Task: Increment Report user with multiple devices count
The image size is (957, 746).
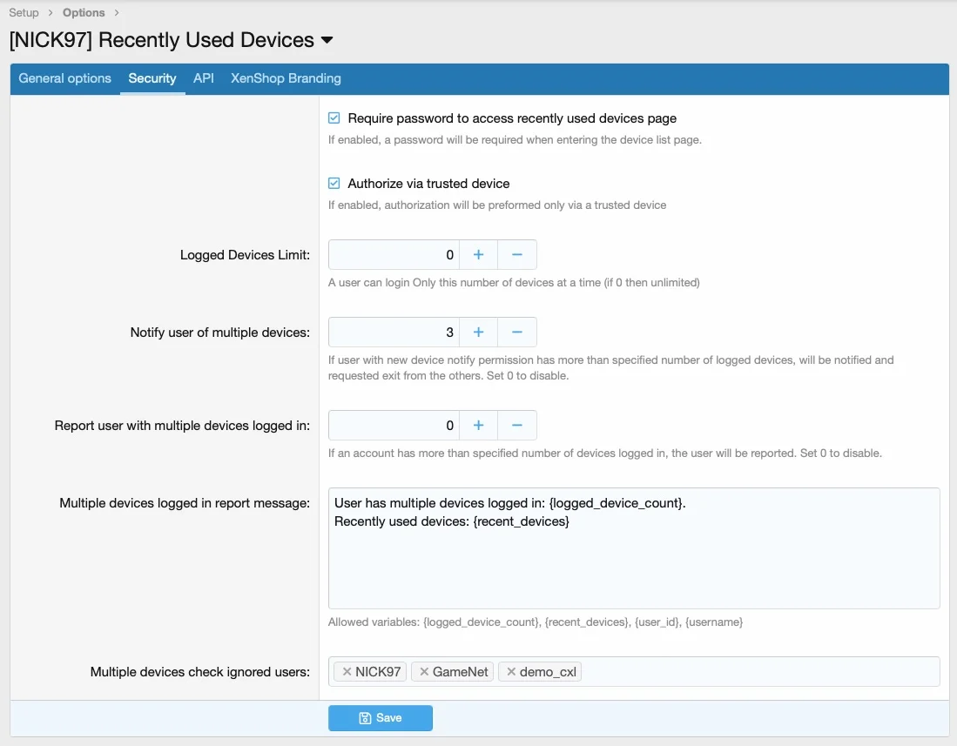Action: [478, 426]
